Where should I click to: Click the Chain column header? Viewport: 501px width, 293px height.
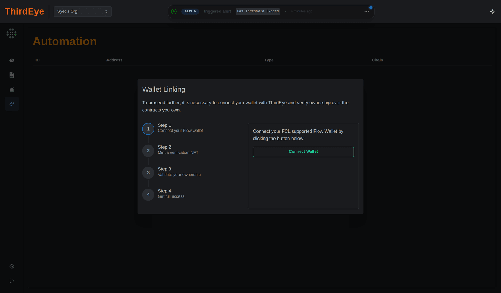(377, 60)
